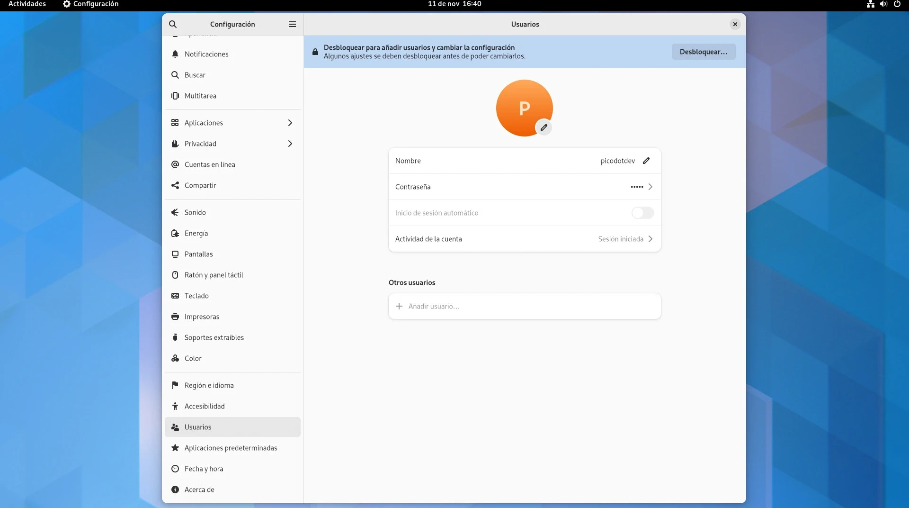909x508 pixels.
Task: Open the system power icon in top bar
Action: tap(897, 4)
